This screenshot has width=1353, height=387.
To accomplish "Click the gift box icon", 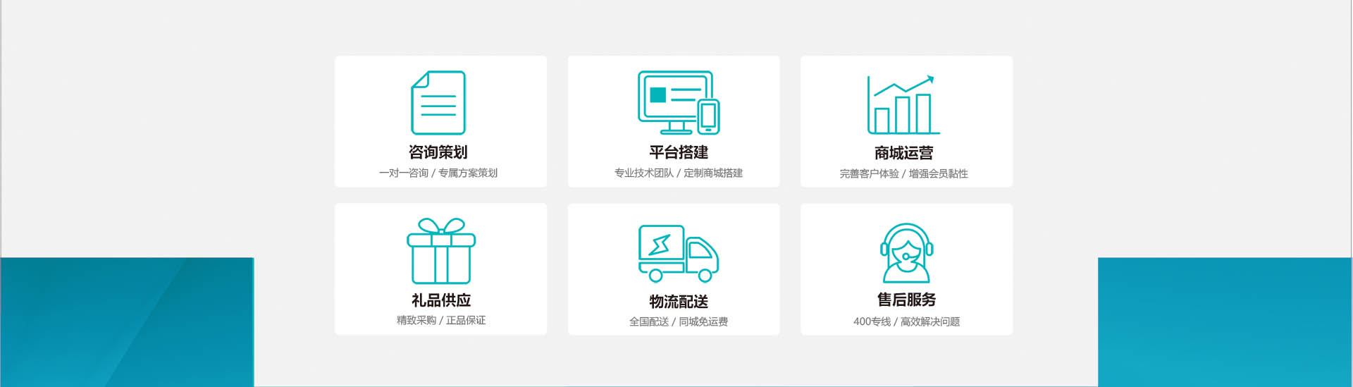I will click(x=441, y=251).
